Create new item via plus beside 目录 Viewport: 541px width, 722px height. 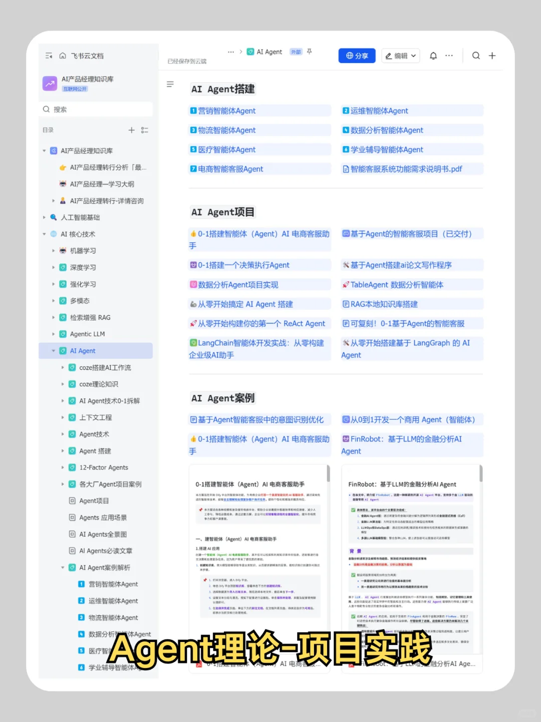(131, 130)
